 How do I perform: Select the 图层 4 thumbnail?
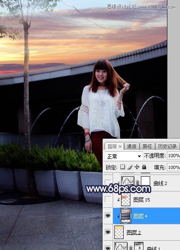pyautogui.click(x=126, y=216)
